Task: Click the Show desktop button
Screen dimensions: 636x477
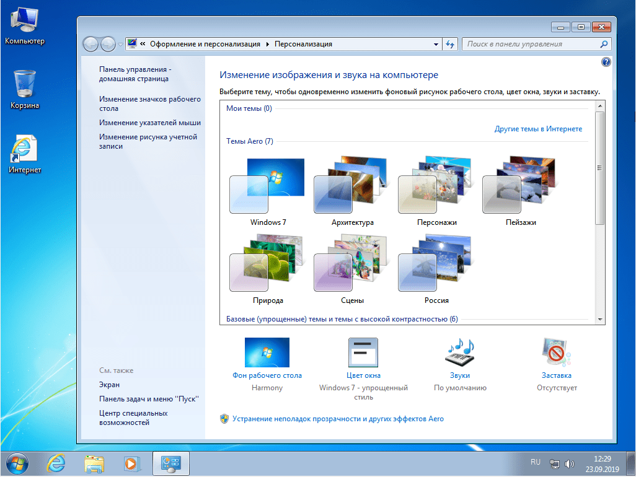Action: [630, 463]
